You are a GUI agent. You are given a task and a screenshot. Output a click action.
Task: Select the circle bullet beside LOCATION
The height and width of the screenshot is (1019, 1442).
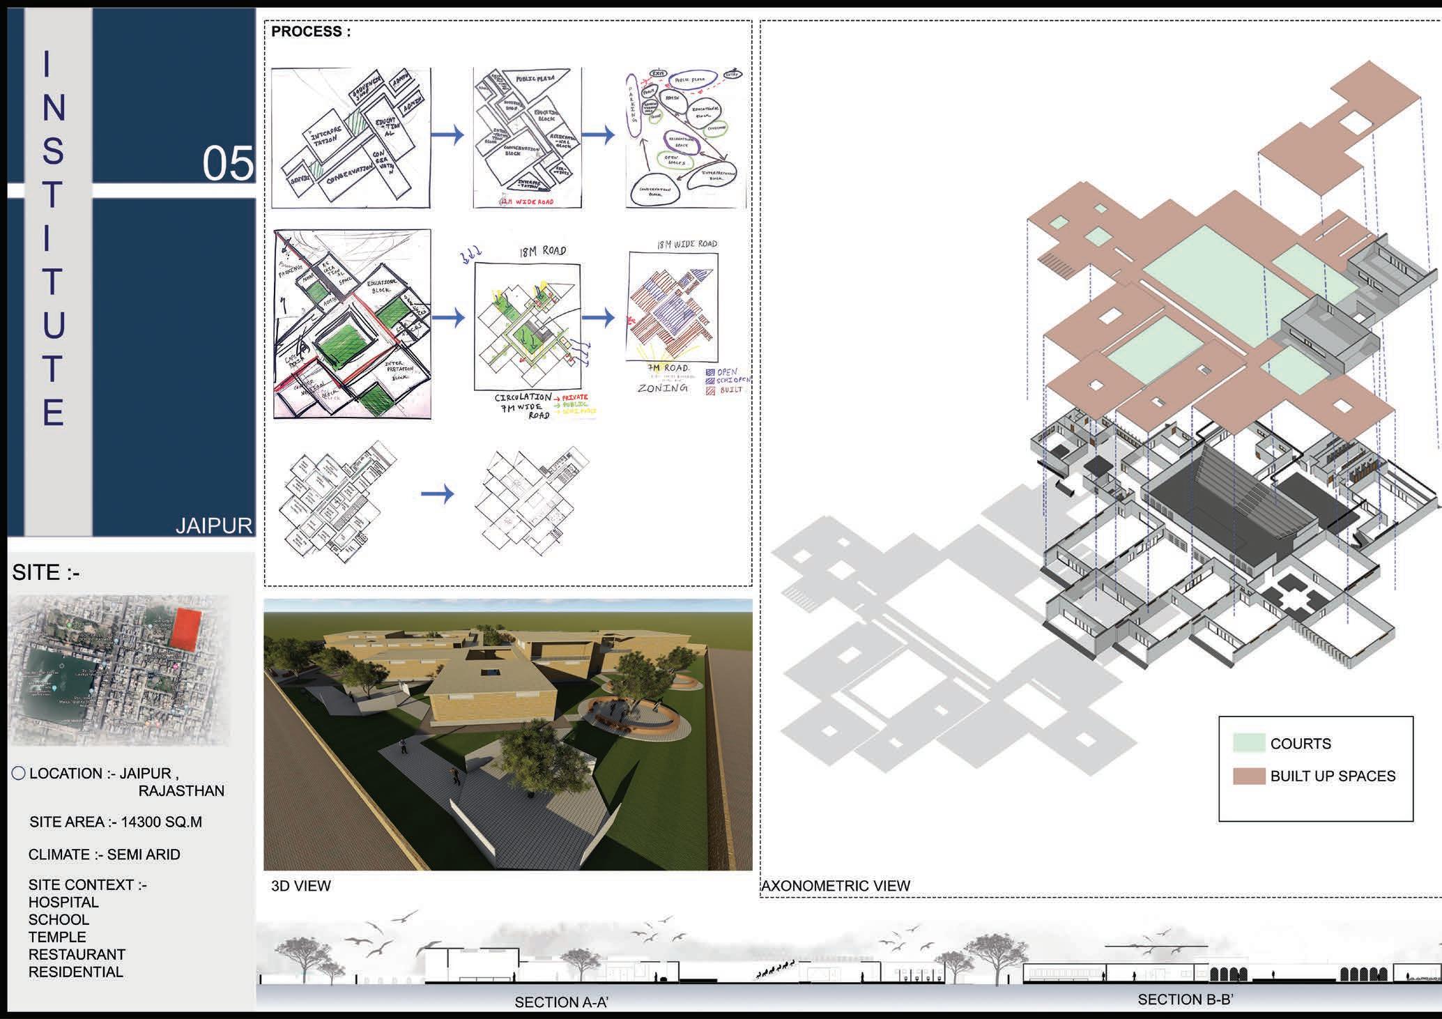[19, 773]
